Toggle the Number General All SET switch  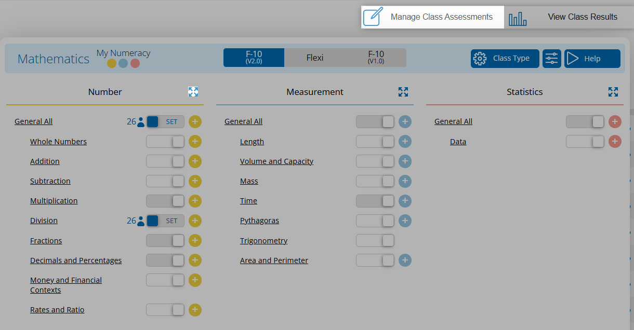click(165, 122)
